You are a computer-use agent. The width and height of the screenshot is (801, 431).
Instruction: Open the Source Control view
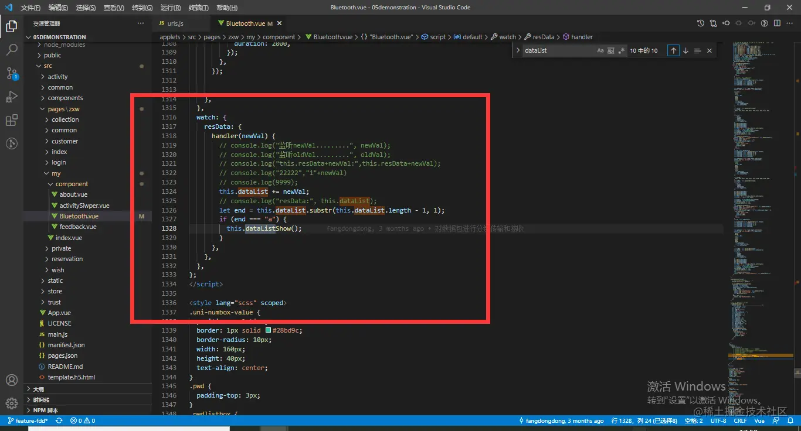click(12, 73)
